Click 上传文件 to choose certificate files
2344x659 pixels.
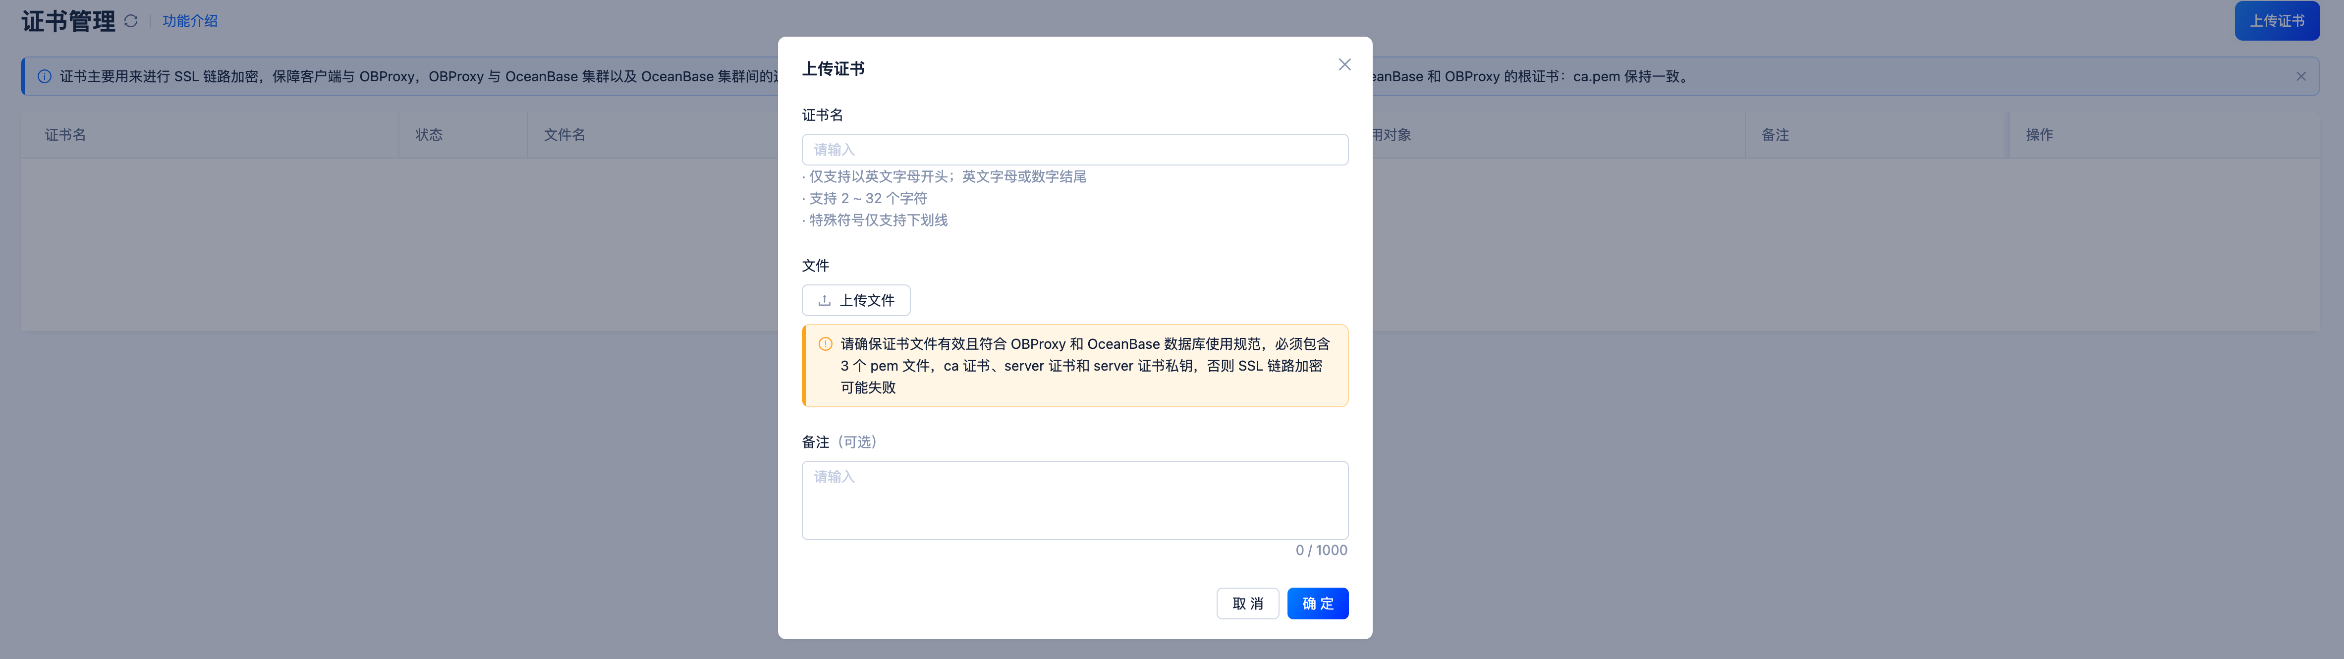click(x=855, y=299)
